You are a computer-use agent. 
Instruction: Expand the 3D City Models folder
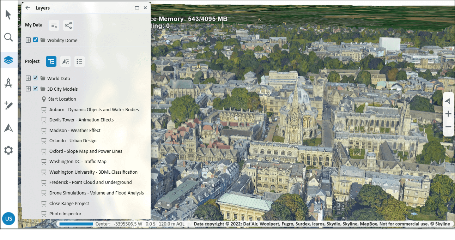pos(28,89)
